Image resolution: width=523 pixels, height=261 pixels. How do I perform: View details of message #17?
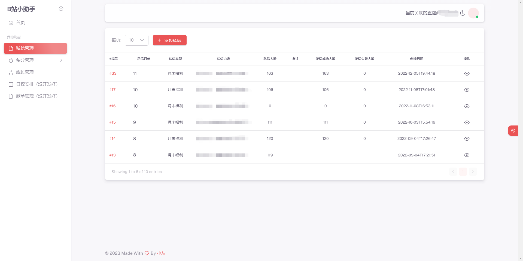[467, 90]
